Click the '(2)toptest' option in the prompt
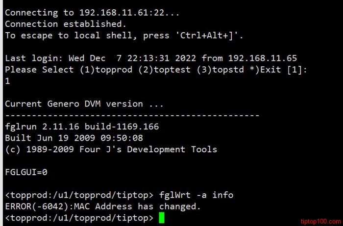This screenshot has height=226, width=343. click(x=165, y=69)
